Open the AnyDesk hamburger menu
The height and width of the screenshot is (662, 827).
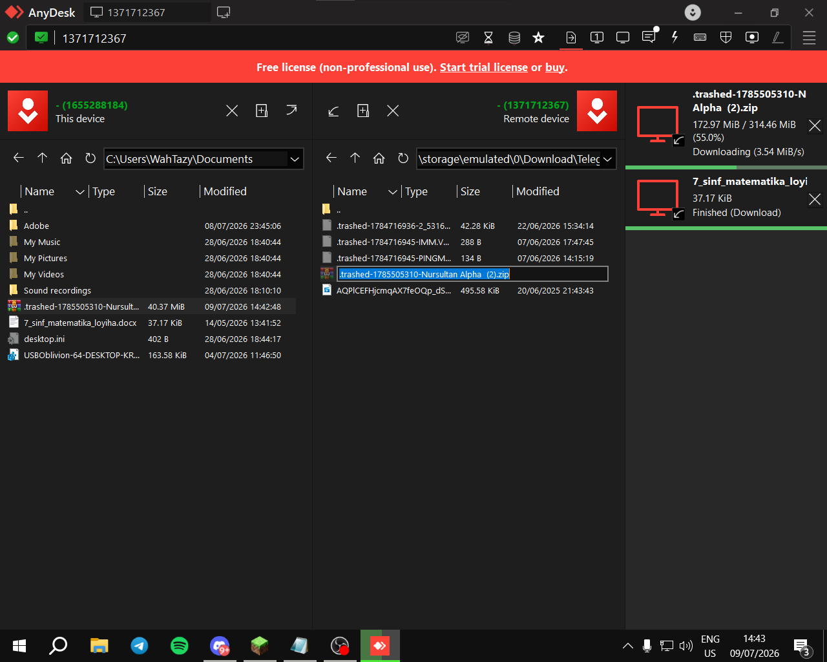(809, 38)
